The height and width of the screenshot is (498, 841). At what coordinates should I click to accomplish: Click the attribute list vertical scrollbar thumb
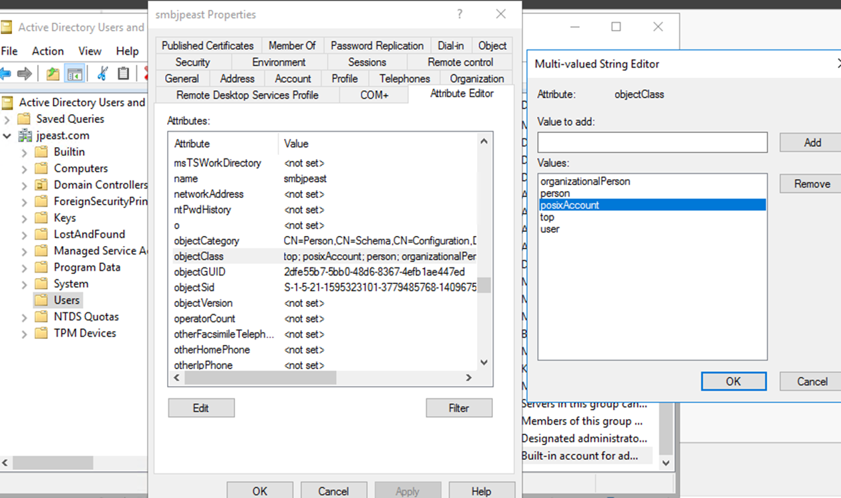point(484,285)
